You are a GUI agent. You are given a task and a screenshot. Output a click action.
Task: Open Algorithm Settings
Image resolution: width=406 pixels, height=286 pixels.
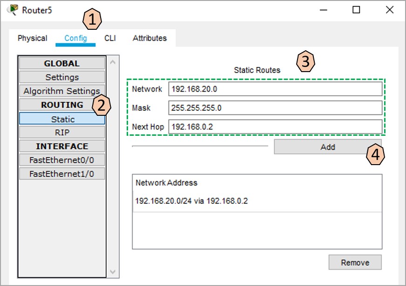(61, 91)
